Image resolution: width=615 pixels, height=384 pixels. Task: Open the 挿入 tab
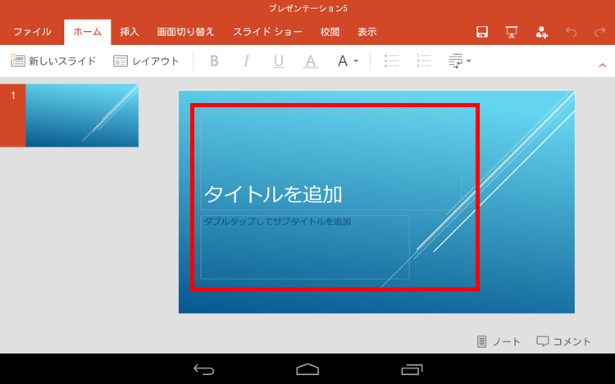pyautogui.click(x=130, y=32)
